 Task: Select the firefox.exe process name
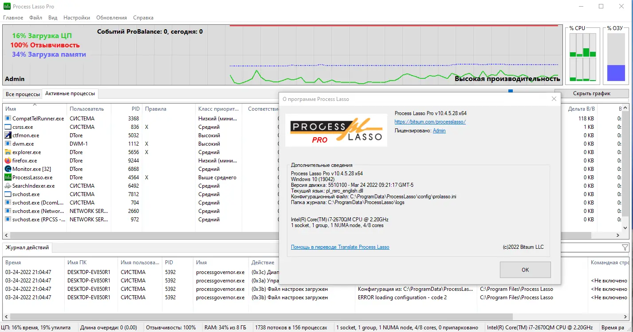(25, 161)
